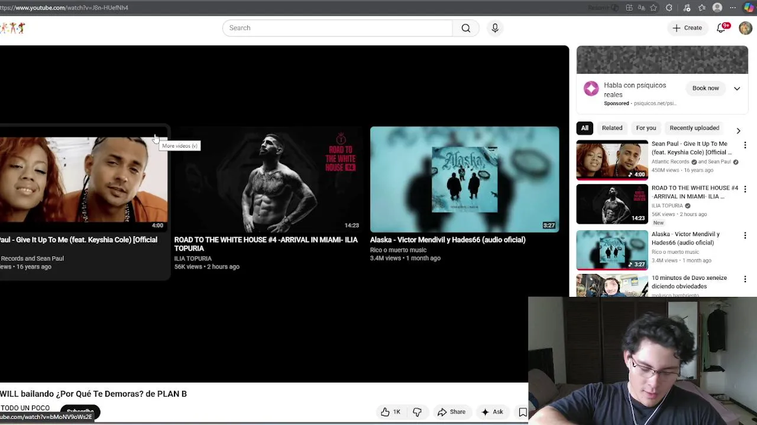Open the YouTube account avatar menu
757x425 pixels.
(x=745, y=28)
